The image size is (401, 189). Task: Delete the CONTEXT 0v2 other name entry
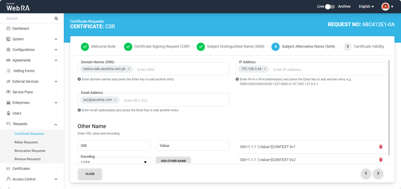pyautogui.click(x=381, y=160)
